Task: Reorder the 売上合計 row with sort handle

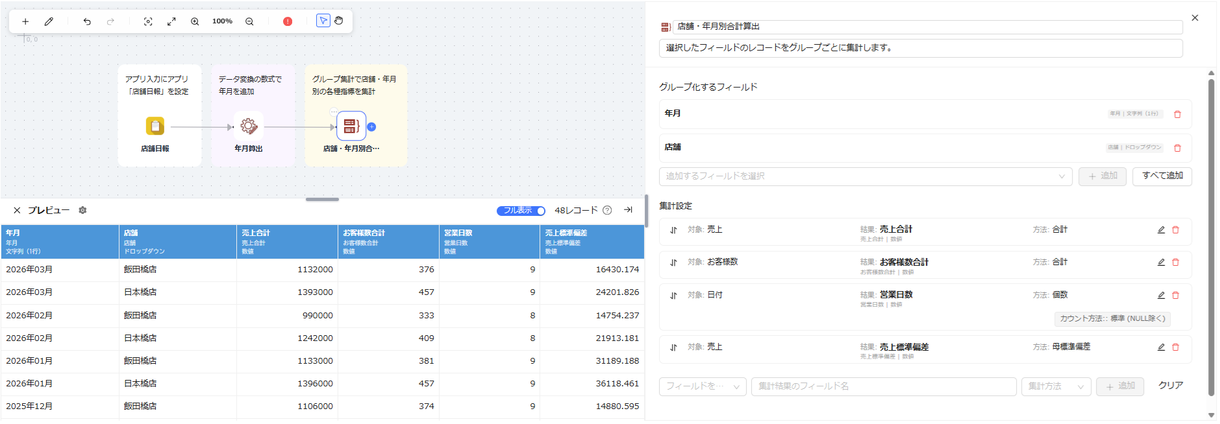Action: coord(673,230)
